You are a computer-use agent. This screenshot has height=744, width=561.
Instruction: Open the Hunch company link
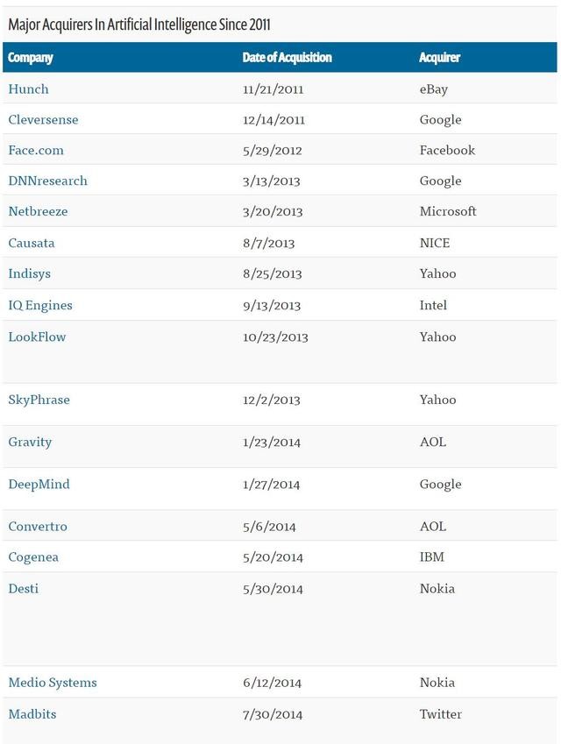(28, 89)
